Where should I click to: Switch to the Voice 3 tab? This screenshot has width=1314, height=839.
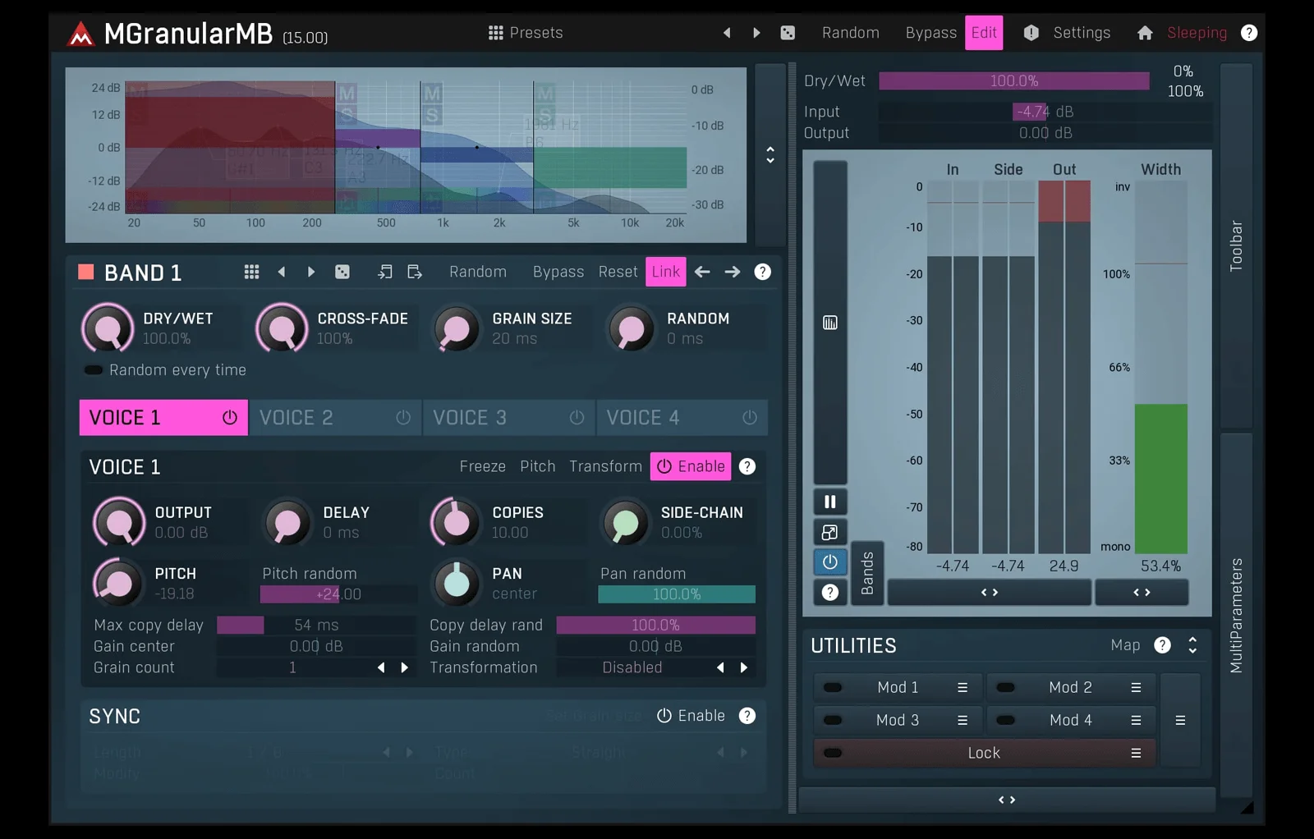pos(508,418)
